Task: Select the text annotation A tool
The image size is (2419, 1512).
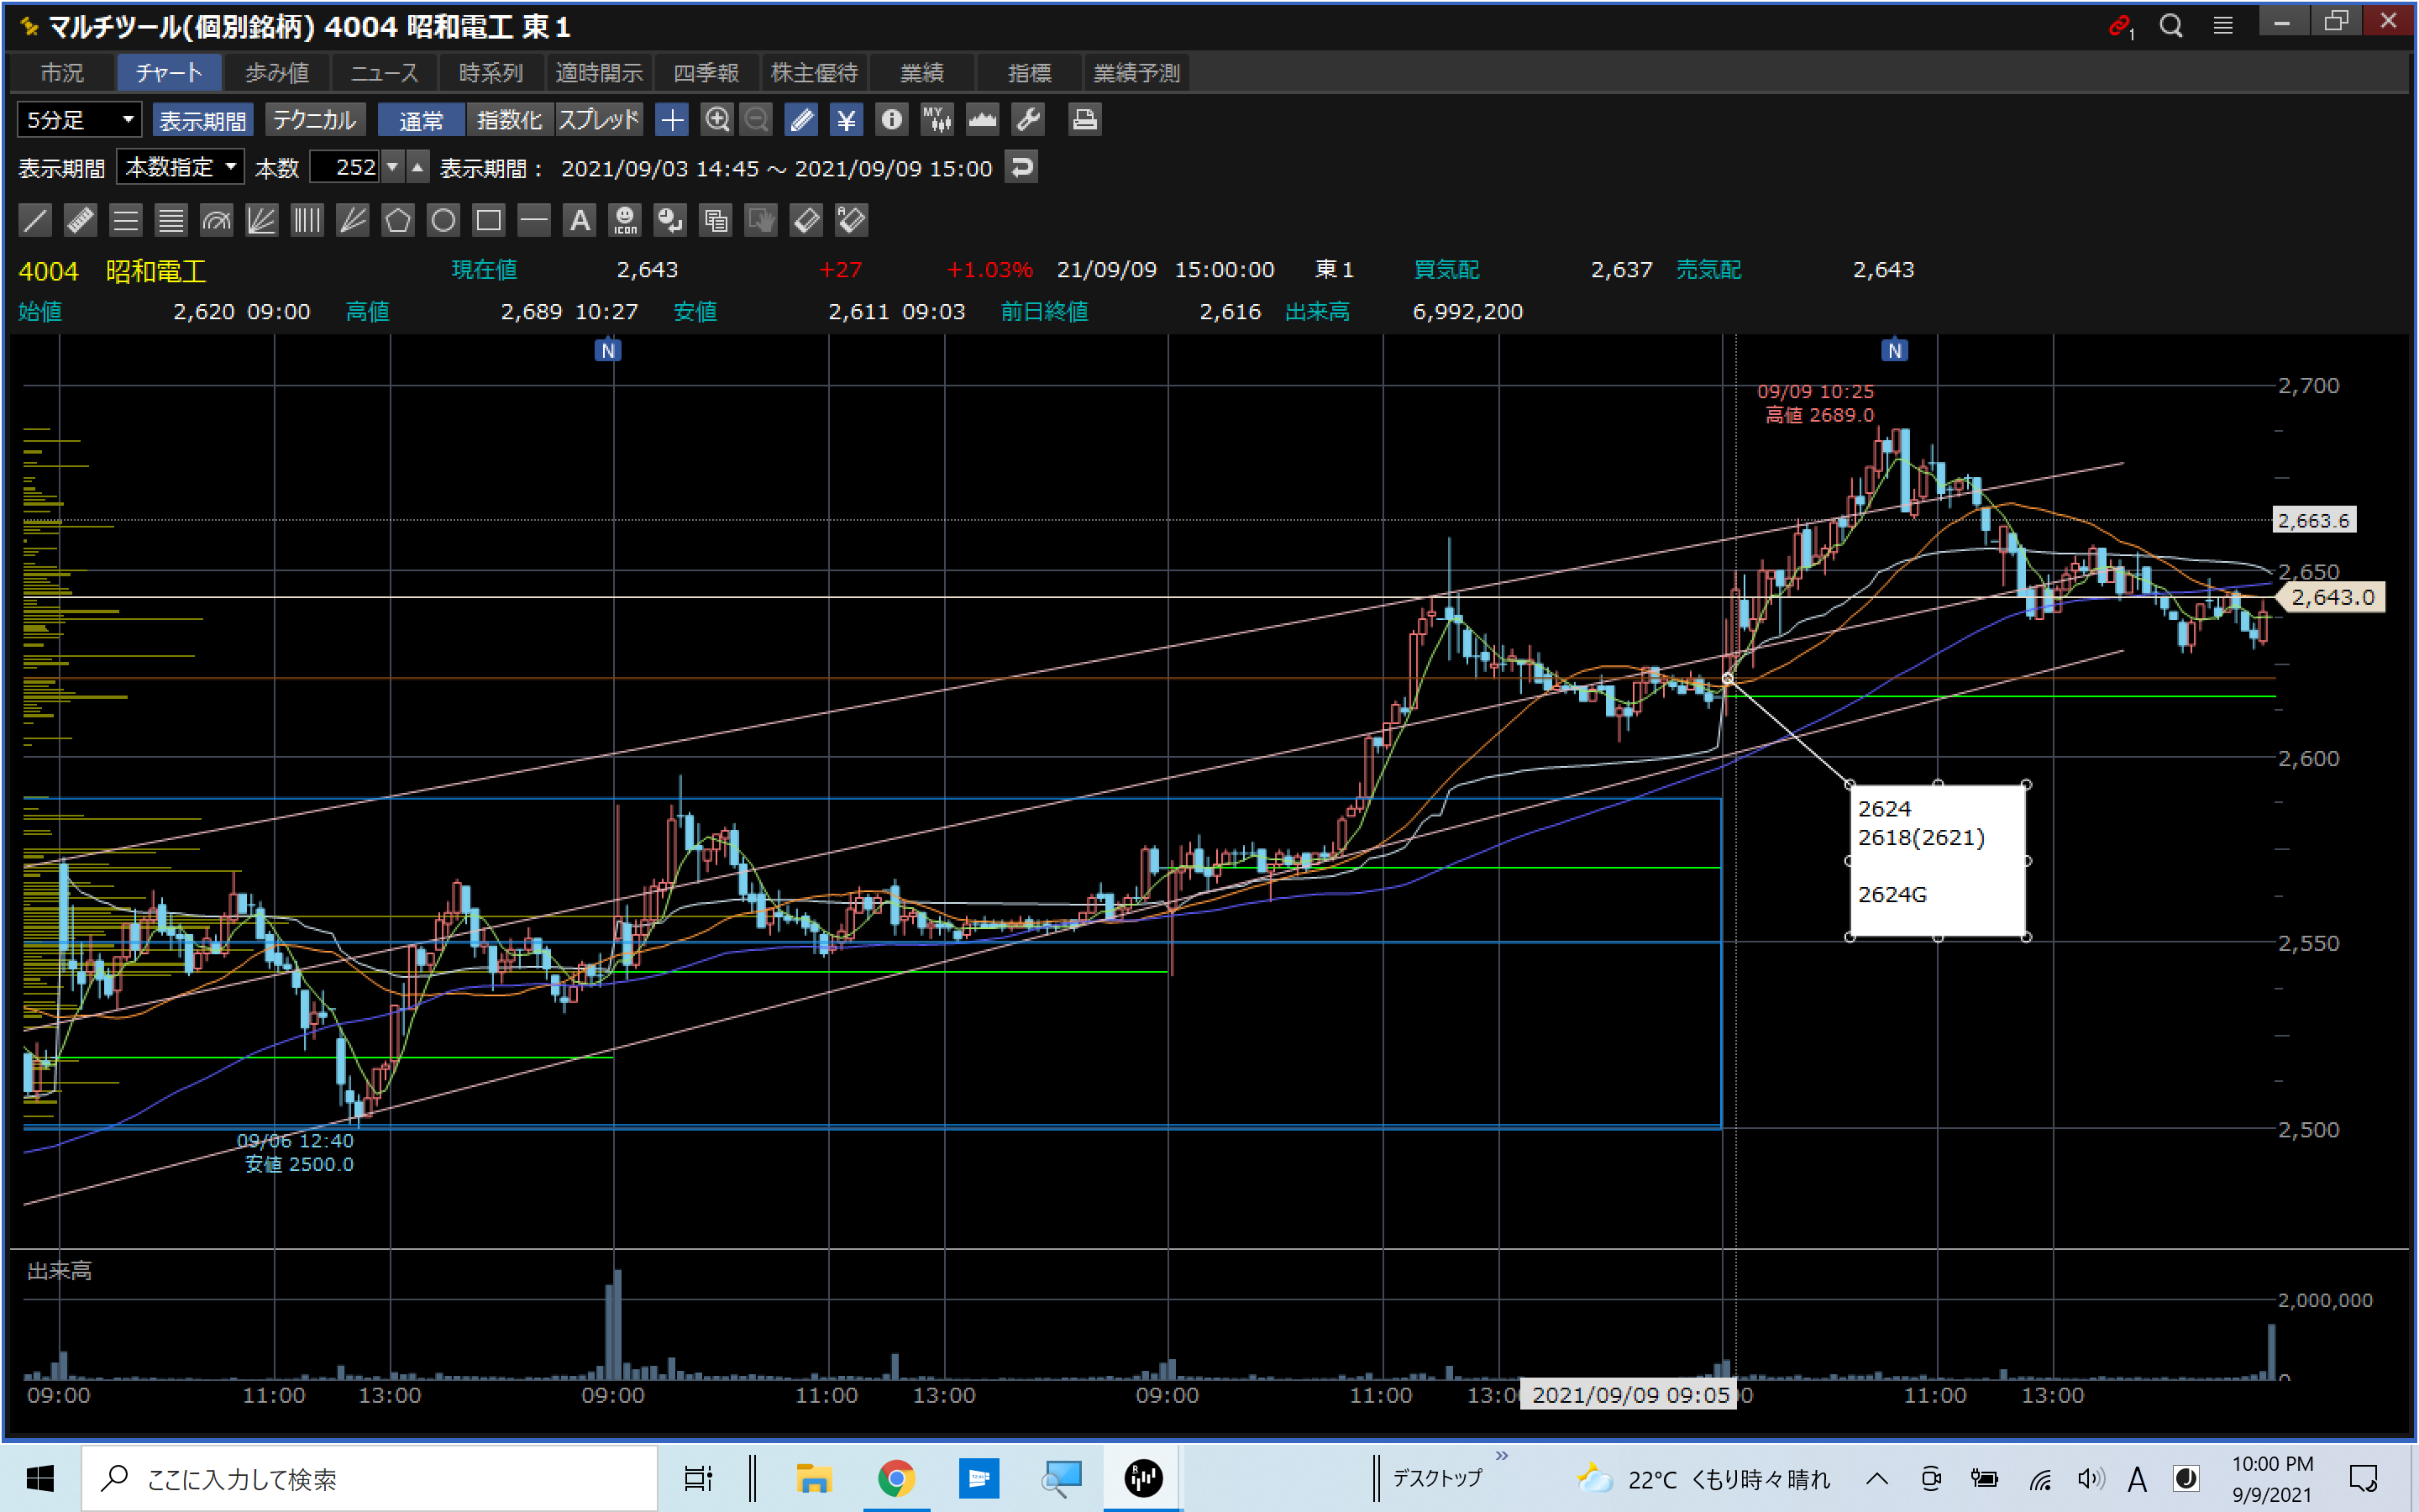Action: click(x=580, y=220)
